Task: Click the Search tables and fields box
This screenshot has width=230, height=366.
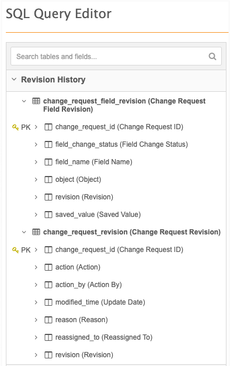Action: coord(116,56)
